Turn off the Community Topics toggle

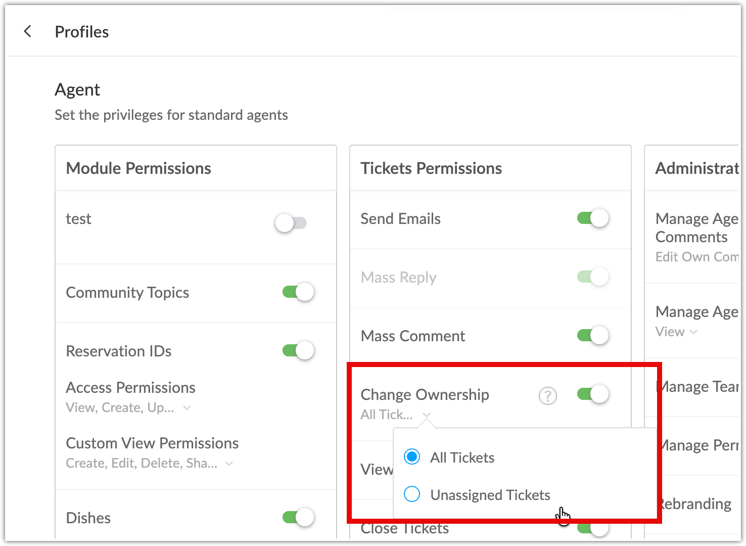[298, 292]
